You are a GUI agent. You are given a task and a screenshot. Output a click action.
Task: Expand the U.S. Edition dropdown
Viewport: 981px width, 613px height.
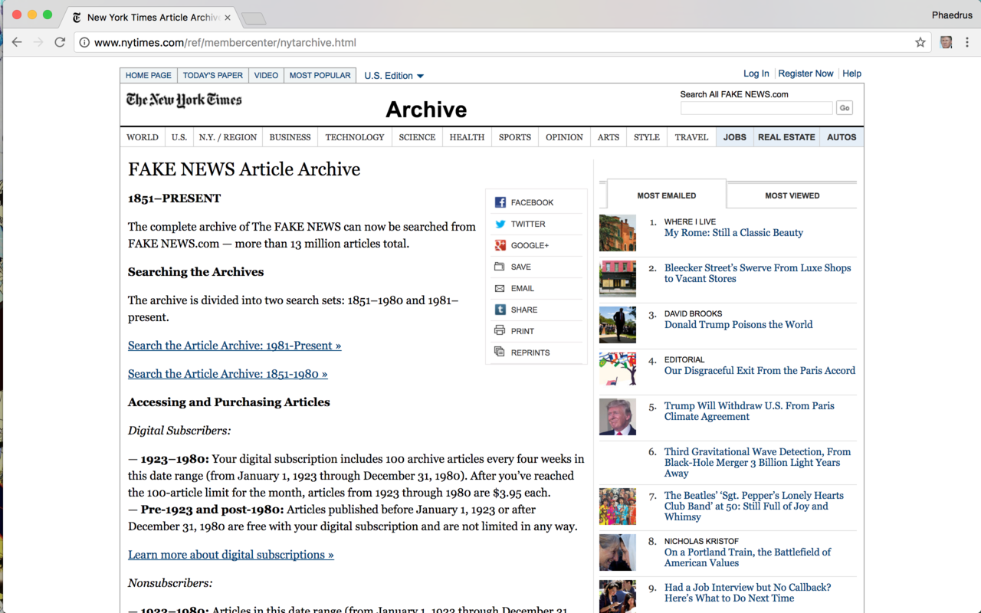tap(394, 76)
